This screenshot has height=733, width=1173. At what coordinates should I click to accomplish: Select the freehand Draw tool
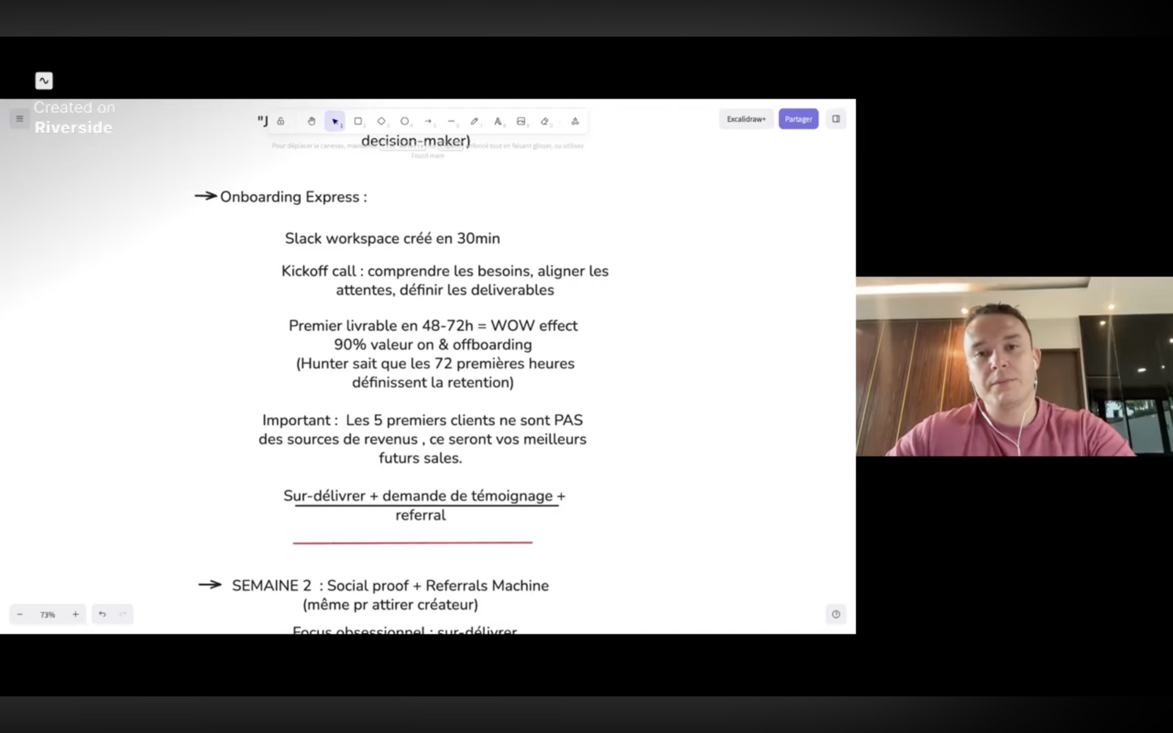tap(475, 121)
